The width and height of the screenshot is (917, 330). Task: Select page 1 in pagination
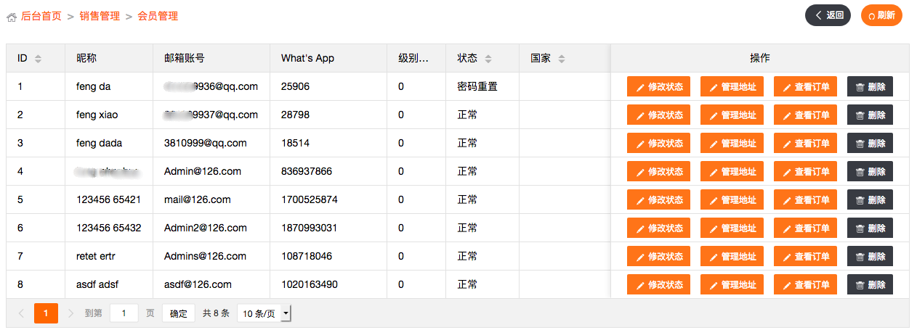[x=46, y=313]
